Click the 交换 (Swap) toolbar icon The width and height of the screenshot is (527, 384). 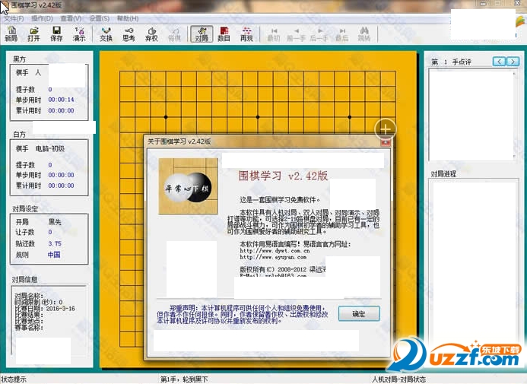106,33
